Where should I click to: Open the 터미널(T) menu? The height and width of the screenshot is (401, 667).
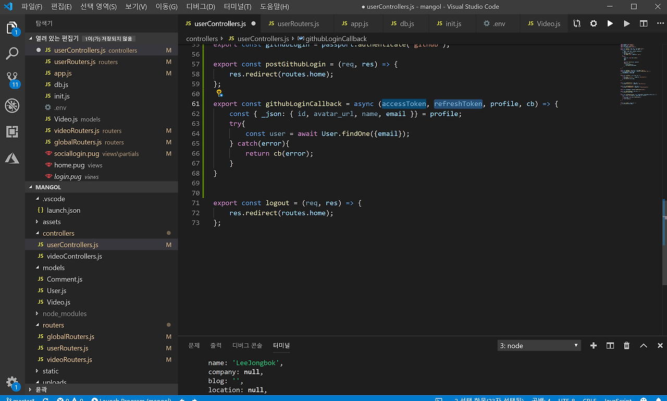[237, 7]
